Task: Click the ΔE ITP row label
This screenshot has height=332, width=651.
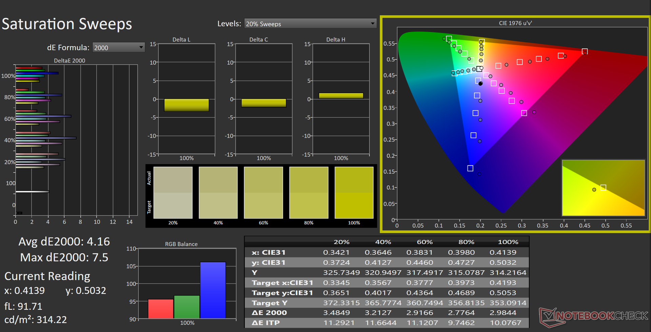Action: point(266,323)
